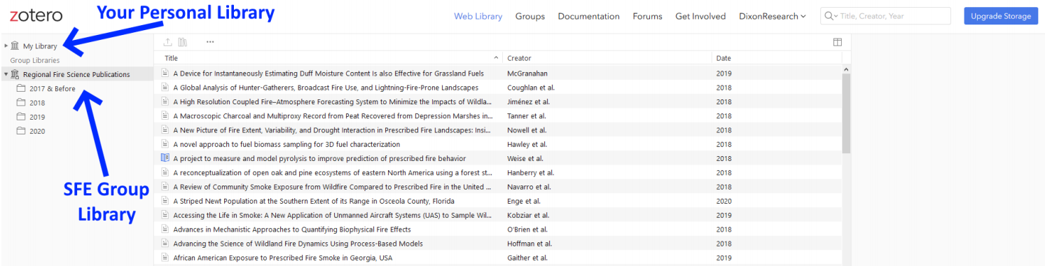Open the three-dots more options menu
The height and width of the screenshot is (266, 1045).
point(210,42)
